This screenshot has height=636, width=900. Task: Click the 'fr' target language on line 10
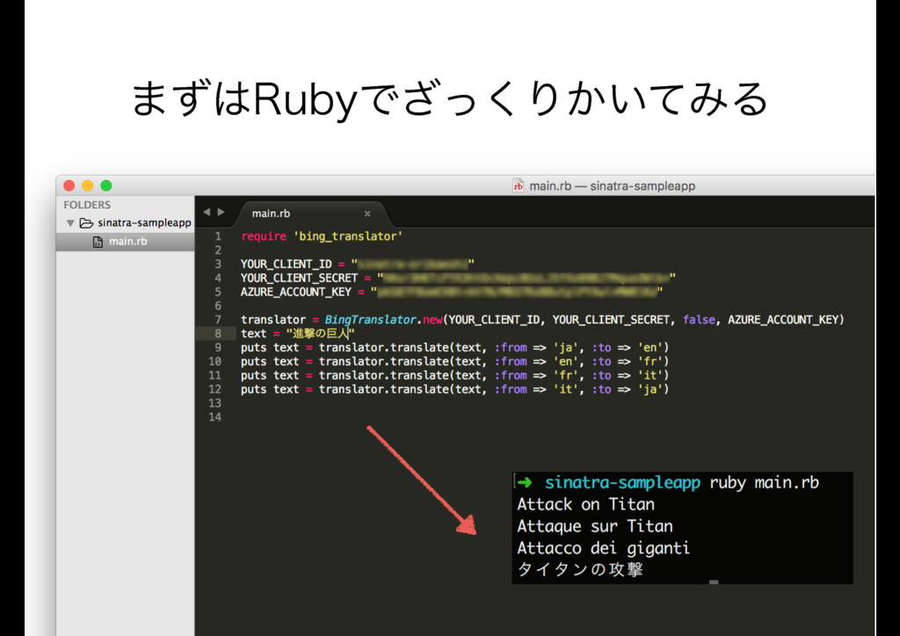(x=650, y=361)
